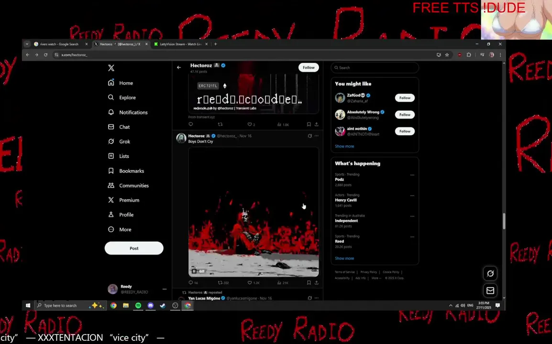The height and width of the screenshot is (344, 552).
Task: Open the Reedy account menu dots
Action: pos(165,289)
